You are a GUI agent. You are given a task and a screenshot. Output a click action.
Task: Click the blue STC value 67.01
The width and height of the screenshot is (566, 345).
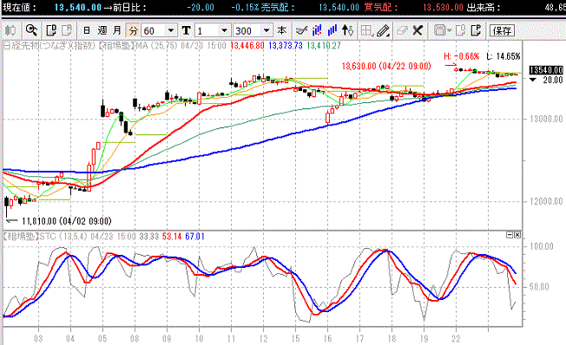point(195,237)
